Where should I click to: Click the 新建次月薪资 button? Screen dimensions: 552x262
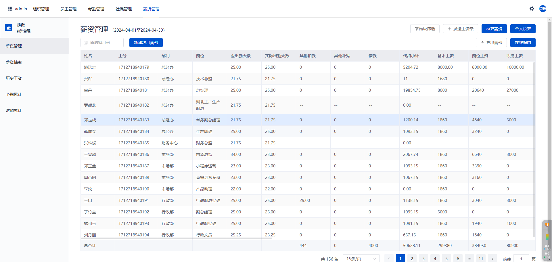146,43
